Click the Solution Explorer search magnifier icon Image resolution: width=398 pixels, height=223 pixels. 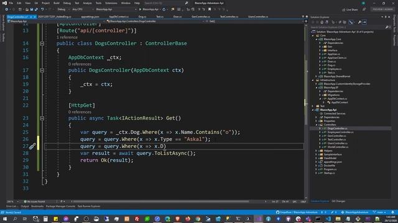tap(387, 27)
